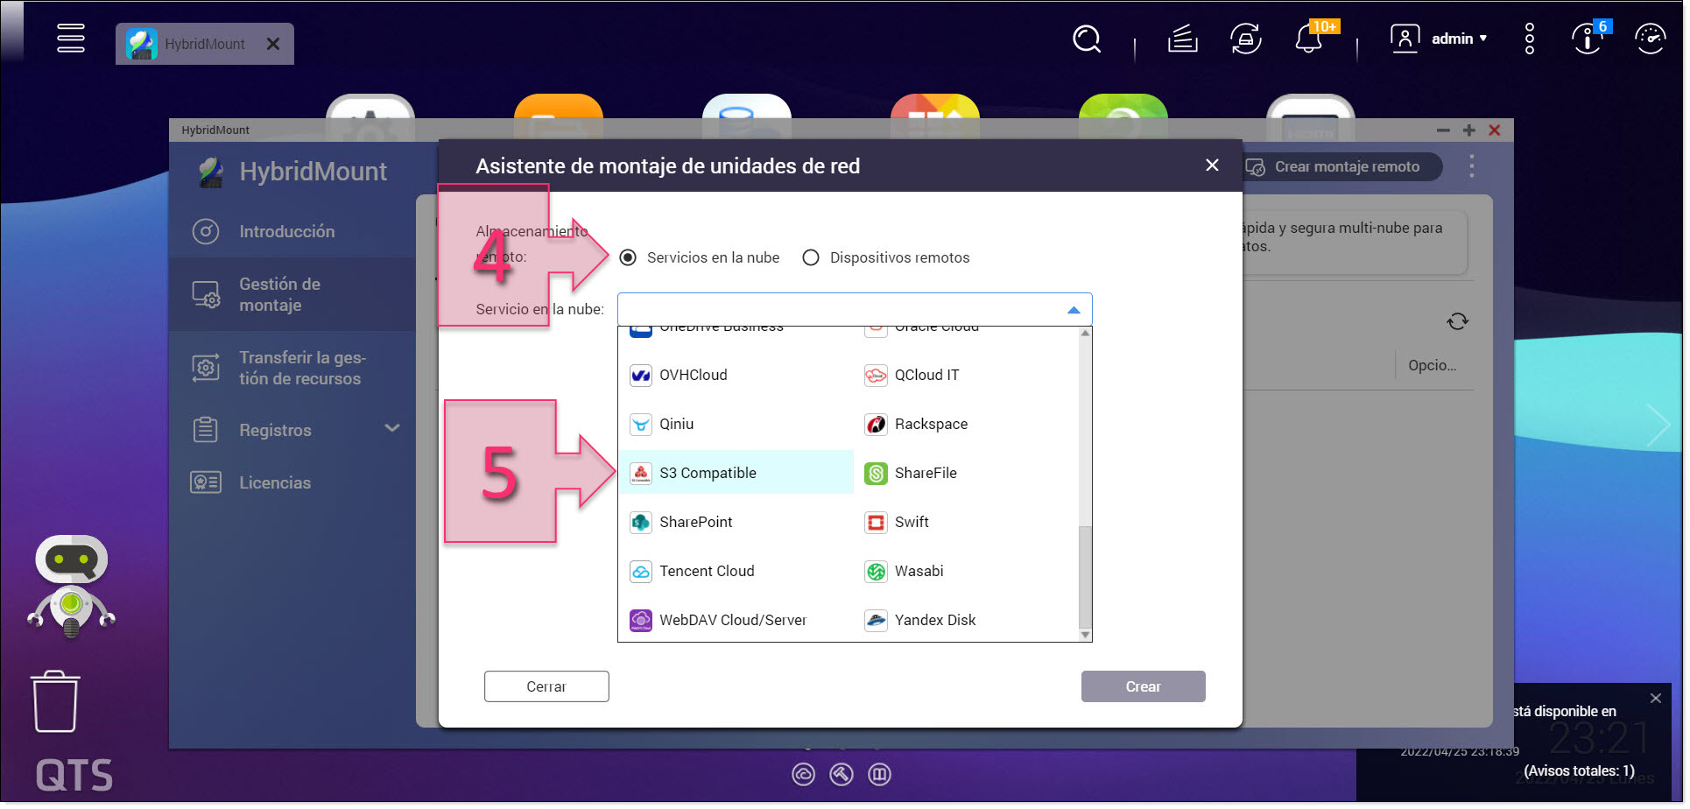Open the HybridMount Introducción section icon
The image size is (1690, 809).
point(205,231)
